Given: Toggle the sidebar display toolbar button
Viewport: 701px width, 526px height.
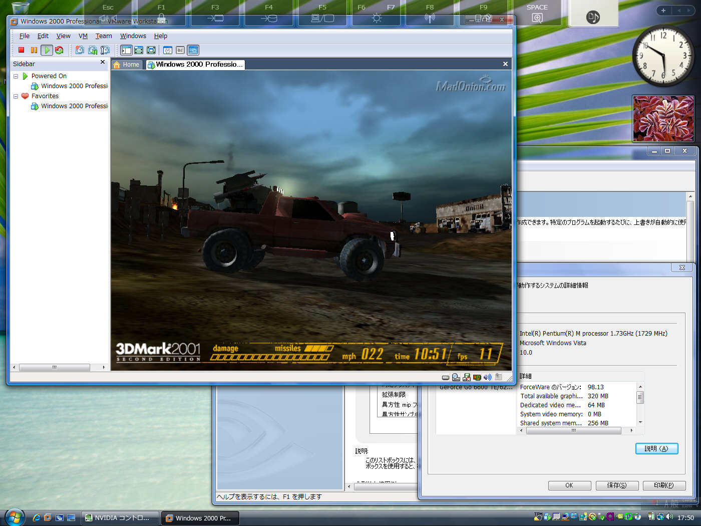Looking at the screenshot, I should pyautogui.click(x=126, y=50).
